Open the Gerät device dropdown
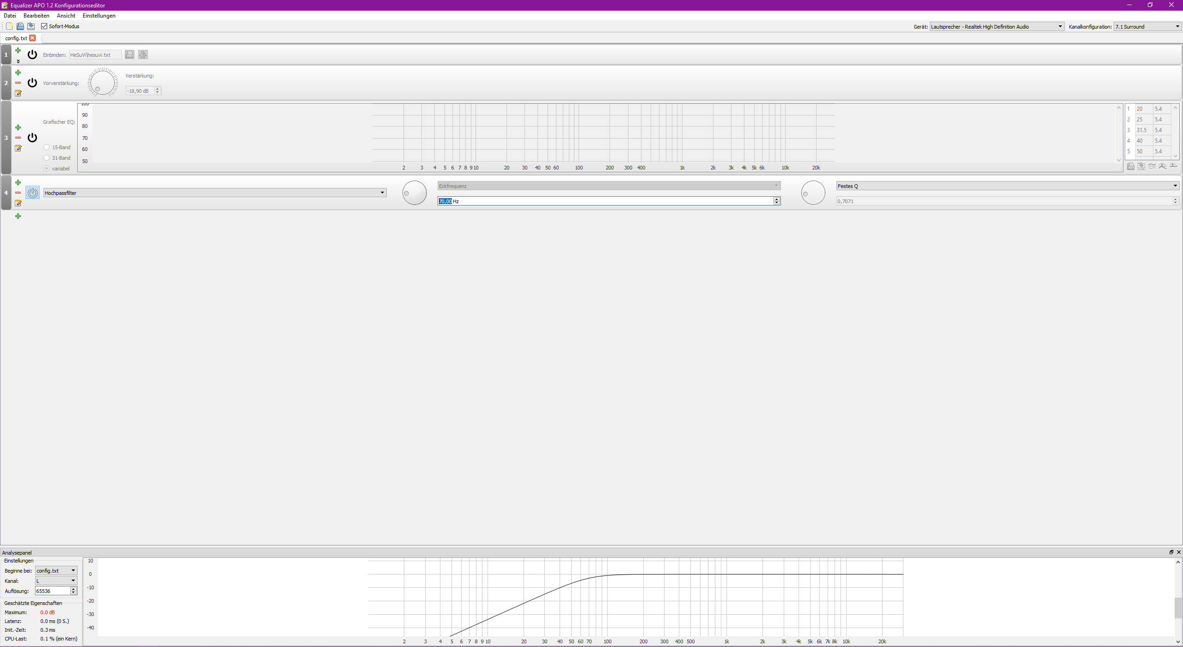 point(997,27)
